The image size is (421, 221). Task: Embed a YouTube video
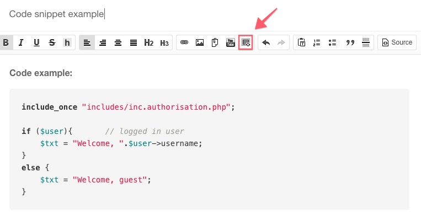pos(231,42)
